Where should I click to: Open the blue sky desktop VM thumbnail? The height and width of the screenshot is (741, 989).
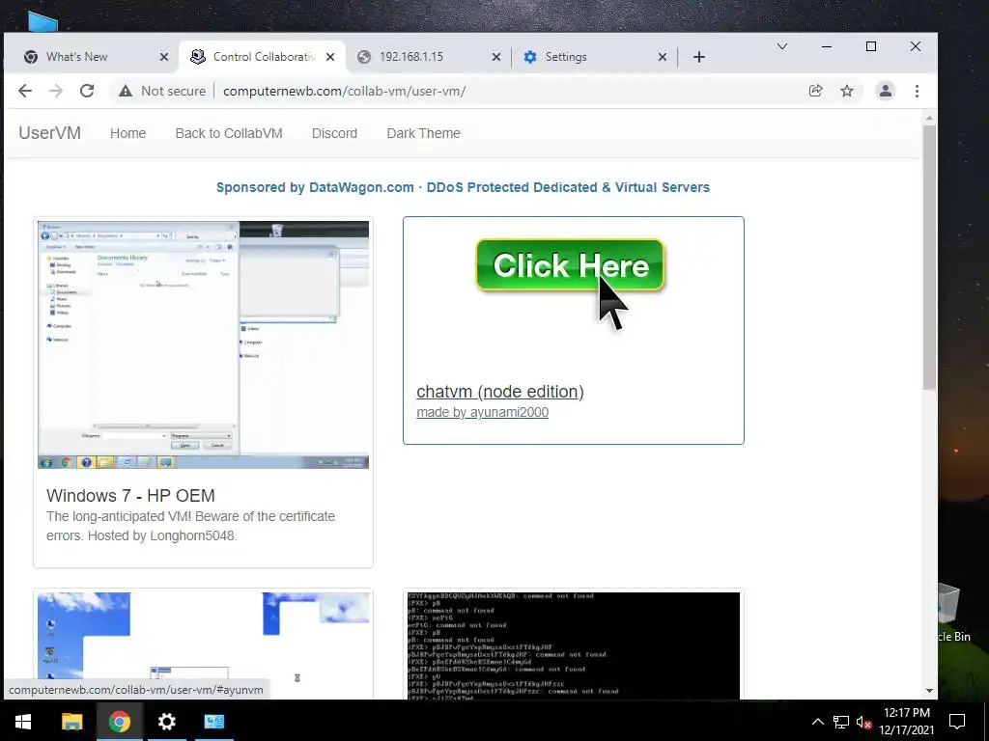click(x=203, y=645)
